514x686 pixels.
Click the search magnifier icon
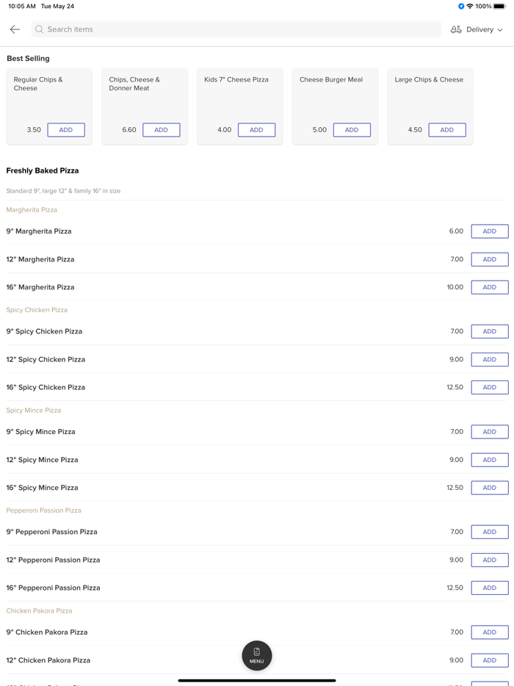pos(40,29)
